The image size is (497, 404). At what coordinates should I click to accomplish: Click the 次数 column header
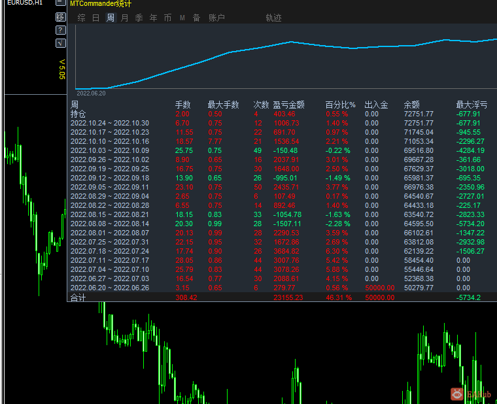261,105
